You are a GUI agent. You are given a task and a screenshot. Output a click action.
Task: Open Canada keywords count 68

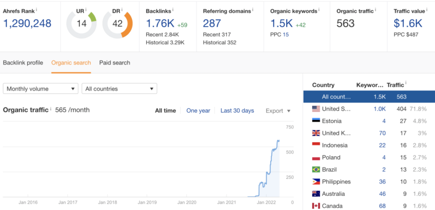pyautogui.click(x=382, y=206)
